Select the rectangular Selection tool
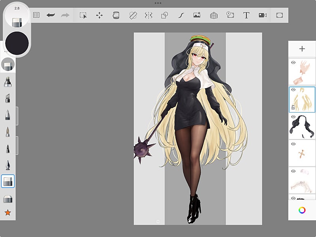Image resolution: width=316 pixels, height=237 pixels. coord(83,15)
